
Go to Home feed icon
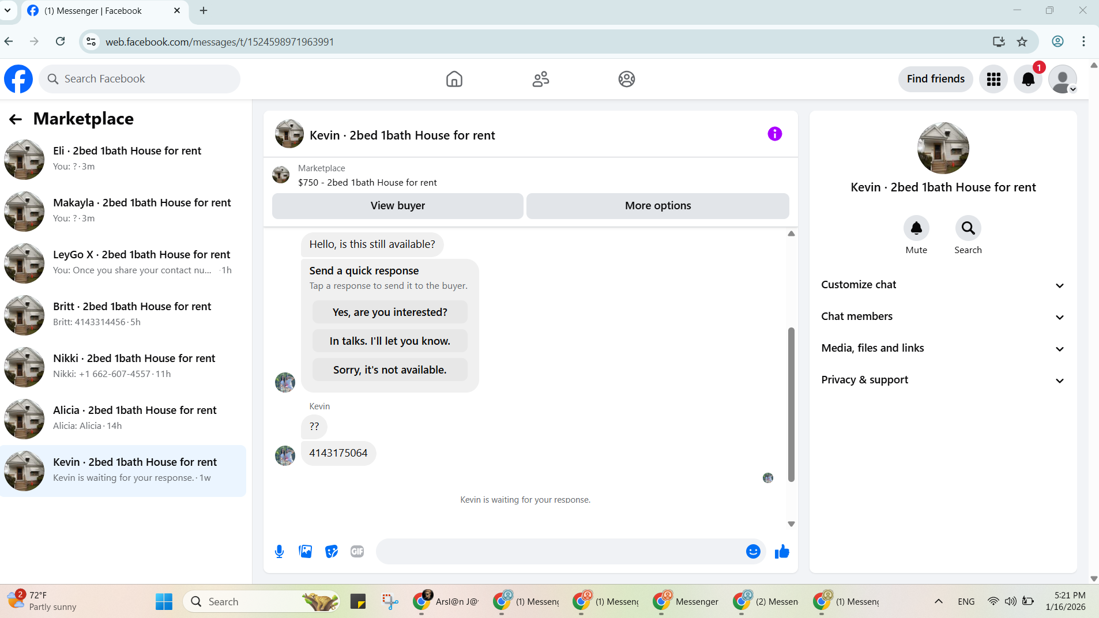(x=454, y=79)
